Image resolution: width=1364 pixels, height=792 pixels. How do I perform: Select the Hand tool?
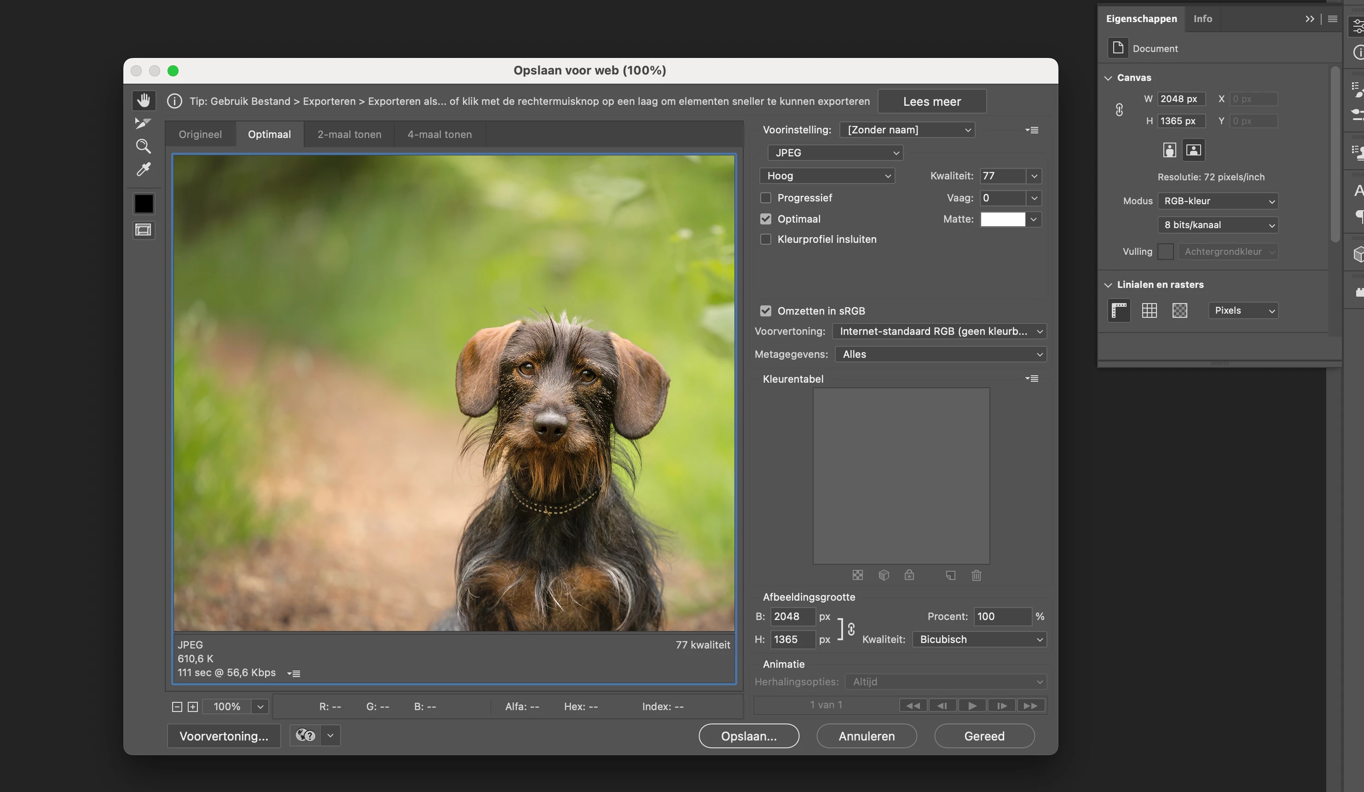(144, 101)
